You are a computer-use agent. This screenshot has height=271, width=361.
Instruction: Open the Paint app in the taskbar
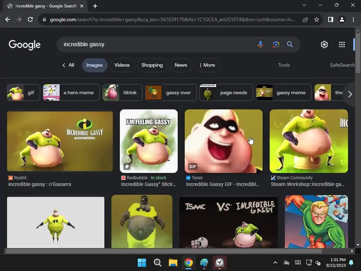204,263
